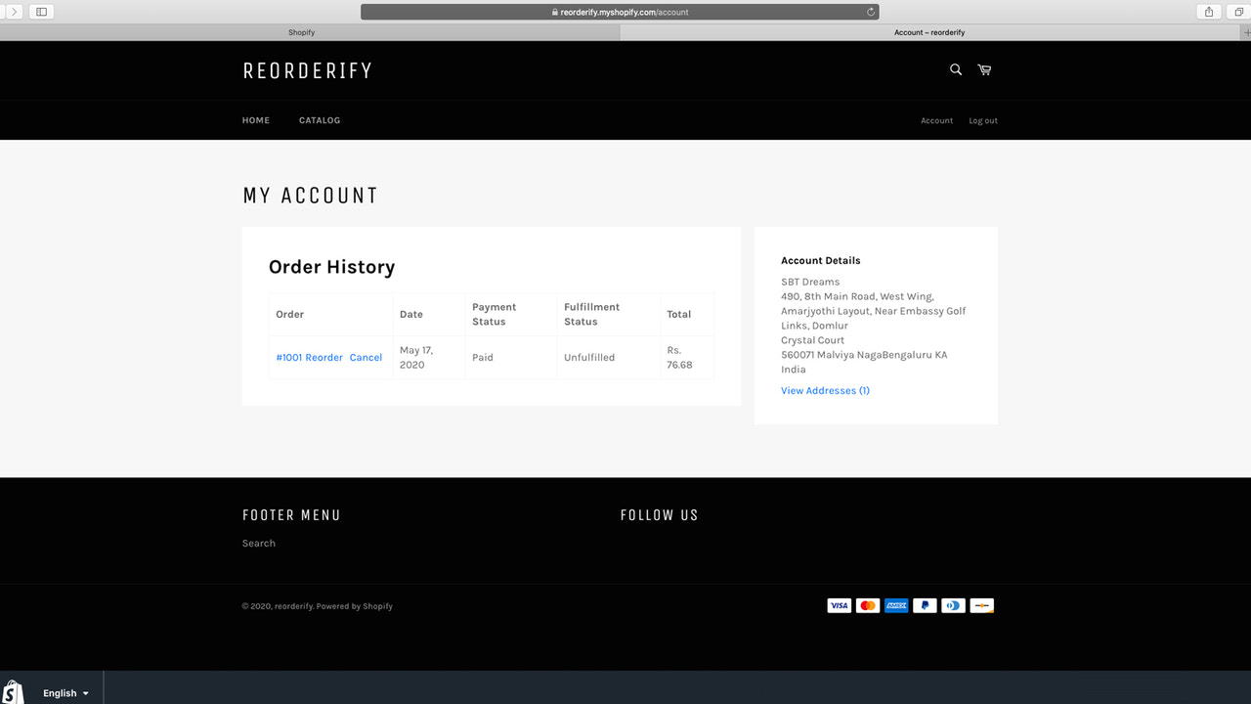The height and width of the screenshot is (704, 1251).
Task: Cancel order #1001
Action: click(x=366, y=357)
